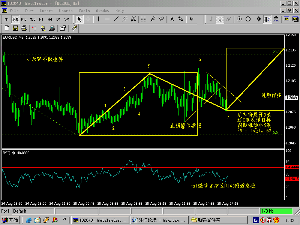Switch chart to bar chart mode
The width and height of the screenshot is (300, 225).
tap(211, 19)
